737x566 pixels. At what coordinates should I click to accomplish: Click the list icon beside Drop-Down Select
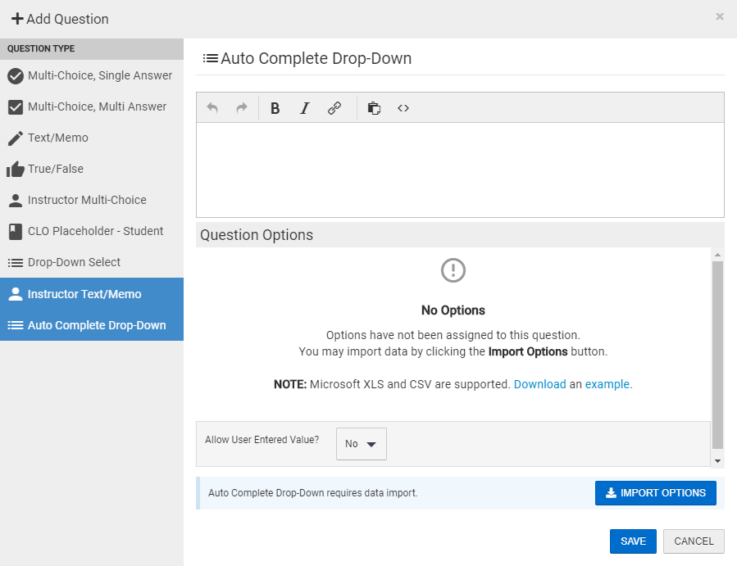pos(16,263)
